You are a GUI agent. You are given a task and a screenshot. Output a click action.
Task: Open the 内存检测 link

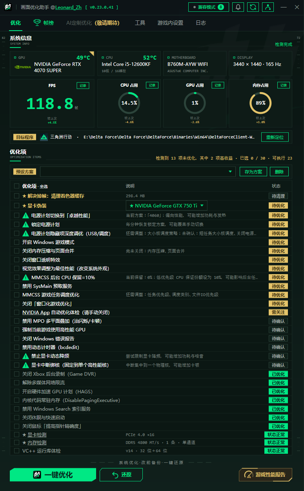point(37,442)
